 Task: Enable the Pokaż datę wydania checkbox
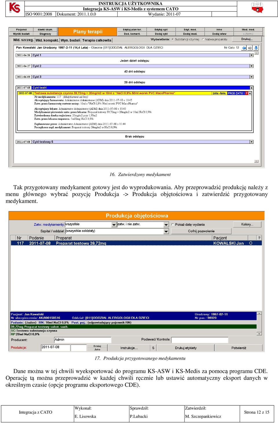pos(173,225)
